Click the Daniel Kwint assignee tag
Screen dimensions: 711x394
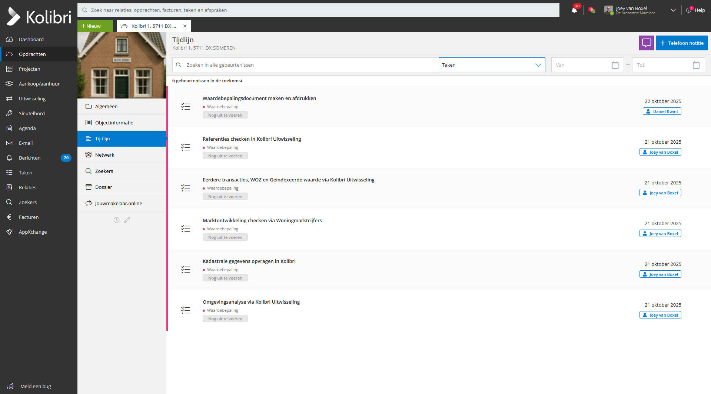(662, 111)
